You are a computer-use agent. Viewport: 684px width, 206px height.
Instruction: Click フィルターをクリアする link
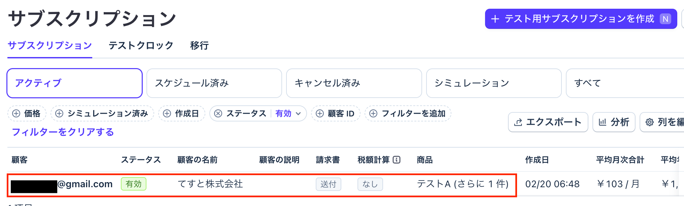click(x=63, y=132)
